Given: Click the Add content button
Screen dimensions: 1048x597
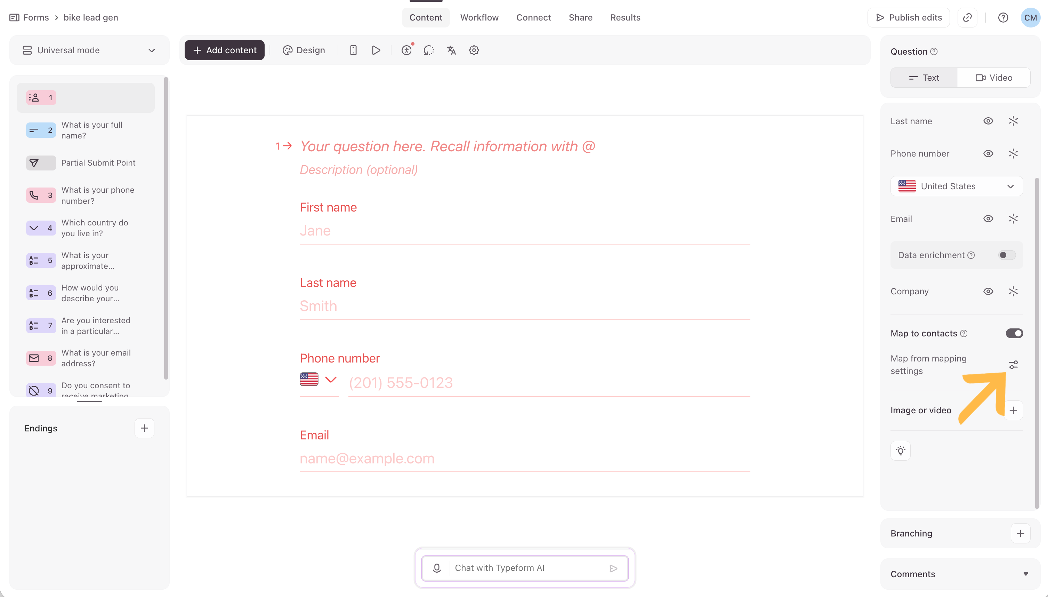Looking at the screenshot, I should 225,50.
